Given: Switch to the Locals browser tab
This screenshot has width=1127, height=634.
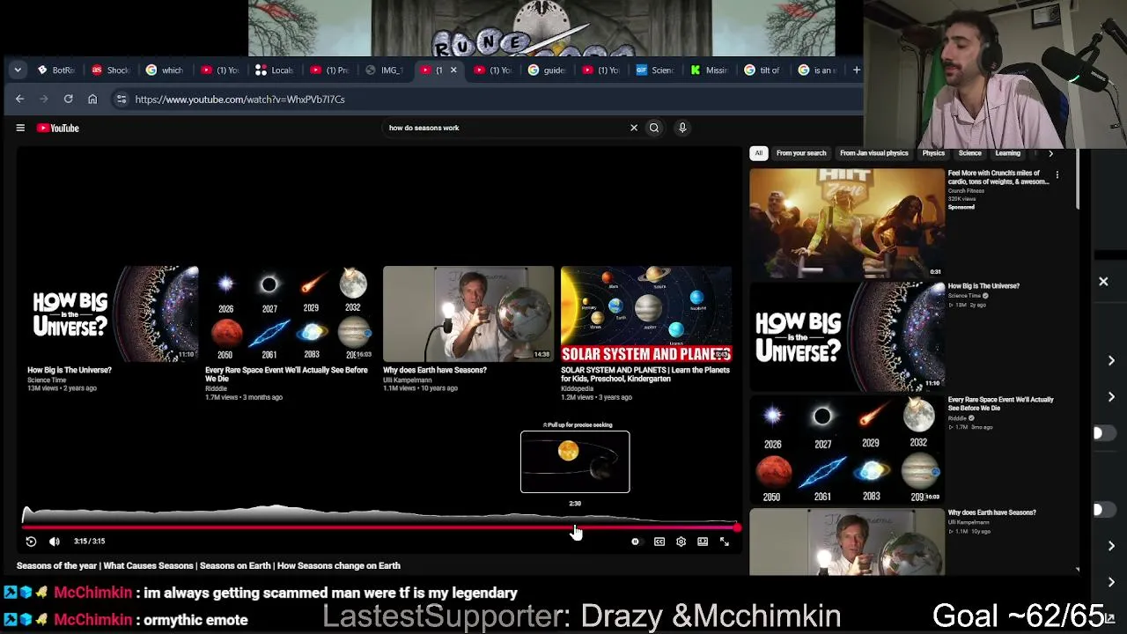Looking at the screenshot, I should point(275,70).
